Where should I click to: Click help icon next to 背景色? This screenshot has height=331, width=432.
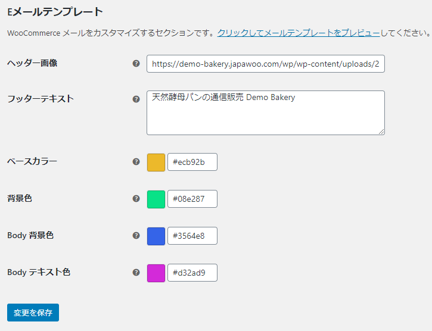coord(136,199)
